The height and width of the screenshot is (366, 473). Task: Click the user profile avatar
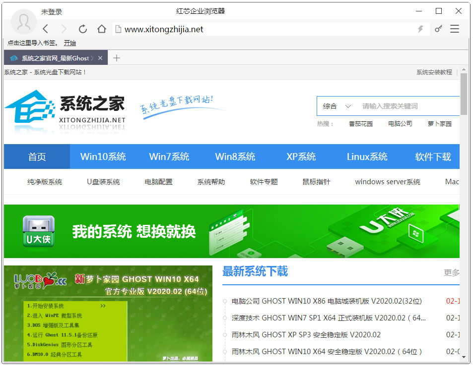click(x=23, y=21)
